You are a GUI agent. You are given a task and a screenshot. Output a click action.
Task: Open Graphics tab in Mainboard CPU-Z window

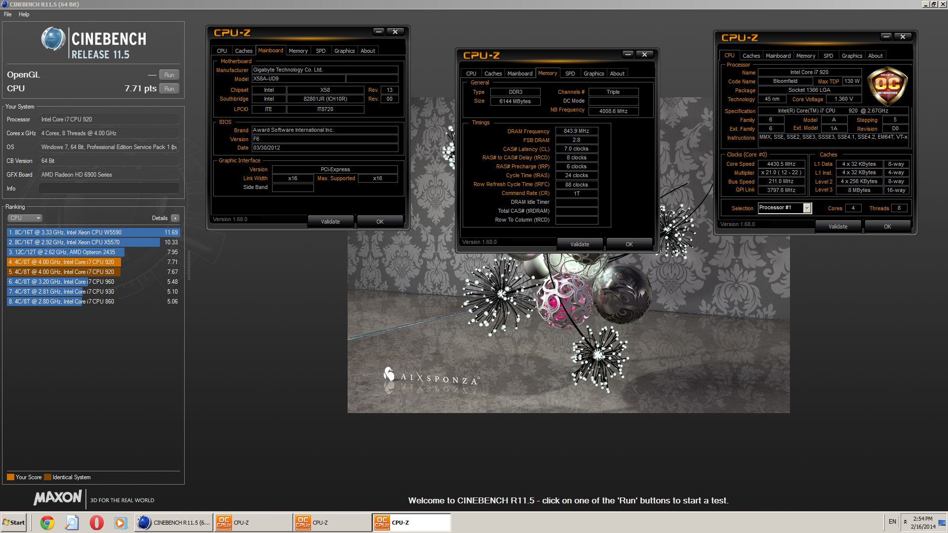point(345,51)
